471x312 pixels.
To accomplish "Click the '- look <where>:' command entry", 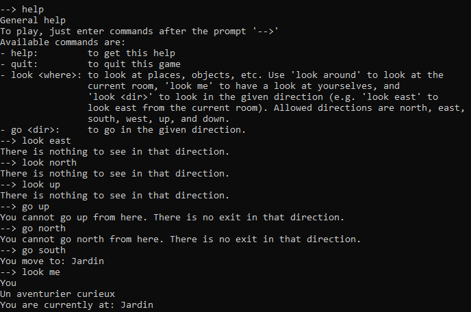I will [x=41, y=75].
